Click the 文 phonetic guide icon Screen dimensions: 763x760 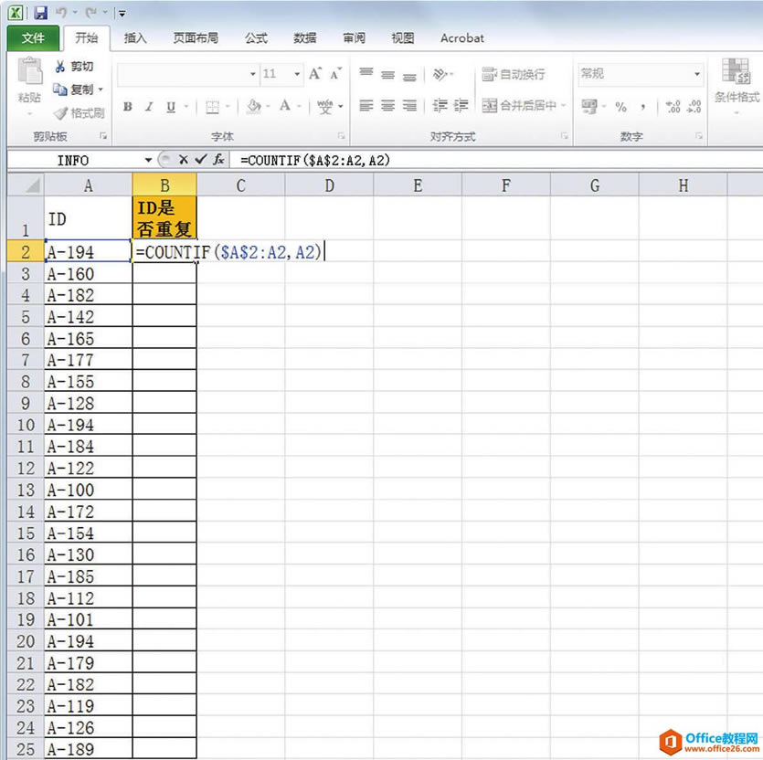(x=324, y=106)
